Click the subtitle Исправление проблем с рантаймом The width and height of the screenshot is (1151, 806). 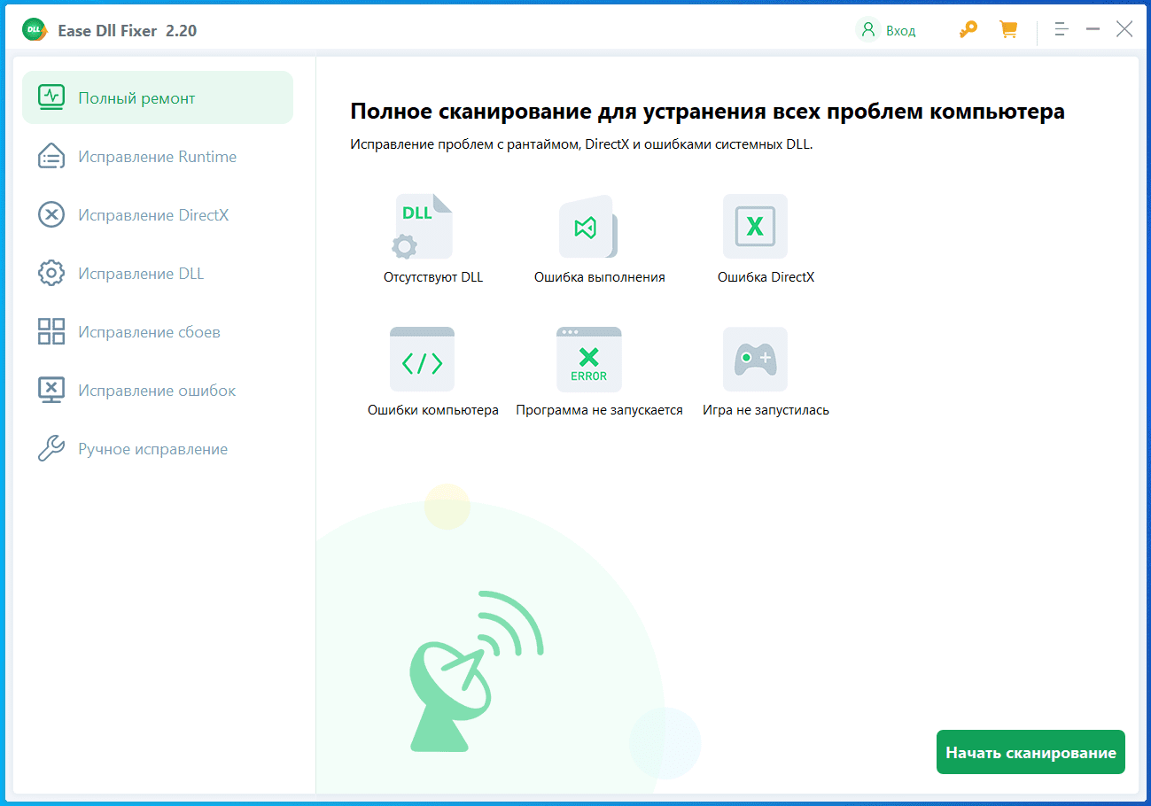(x=581, y=144)
